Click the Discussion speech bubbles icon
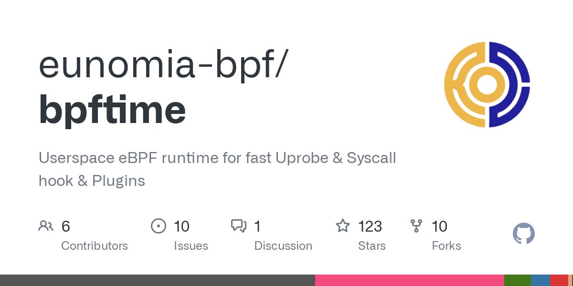The width and height of the screenshot is (573, 286). [x=239, y=226]
